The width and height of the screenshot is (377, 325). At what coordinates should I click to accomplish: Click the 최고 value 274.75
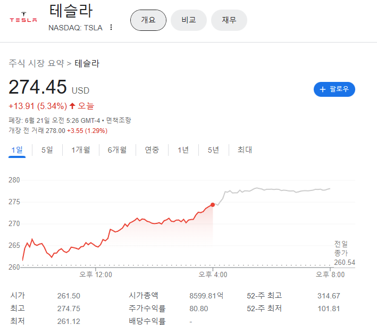pos(69,309)
